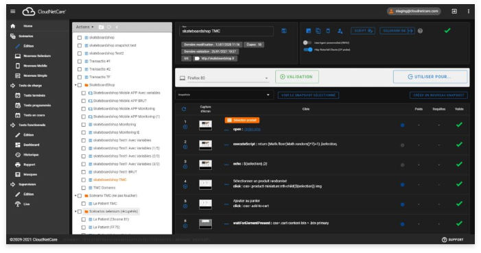Screen dimensions: 481x253
Task: Click the logout icon beside the account chip
Action: 454,12
